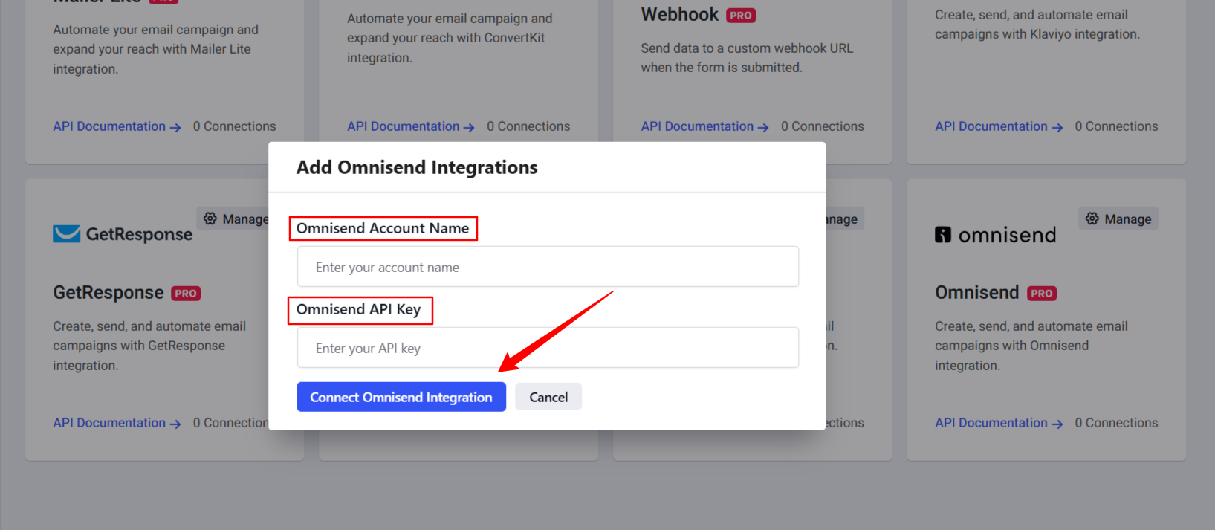Click the Webhook card's 0 Connections text
Image resolution: width=1215 pixels, height=530 pixels.
click(823, 126)
